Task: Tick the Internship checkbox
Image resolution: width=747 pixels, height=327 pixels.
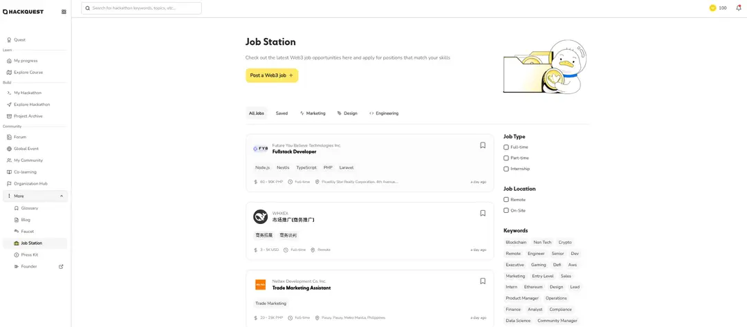Action: pyautogui.click(x=506, y=169)
